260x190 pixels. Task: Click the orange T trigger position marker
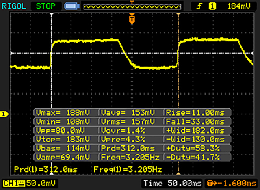tap(132, 19)
